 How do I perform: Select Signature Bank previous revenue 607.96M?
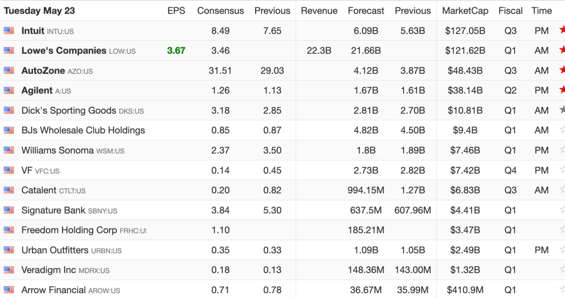pos(413,210)
